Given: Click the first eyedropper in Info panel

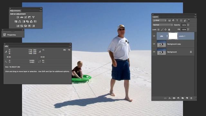Looking at the screenshot, I should coord(6,52).
